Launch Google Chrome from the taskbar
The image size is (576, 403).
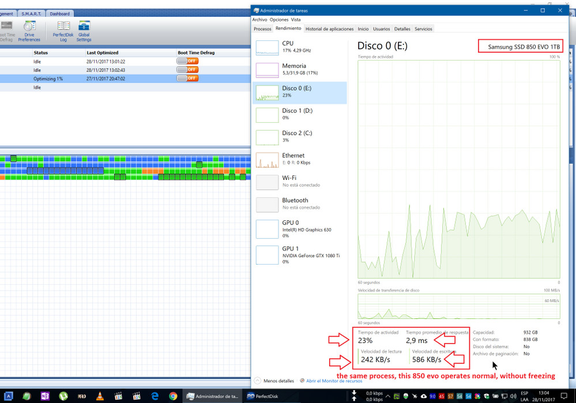pyautogui.click(x=173, y=396)
